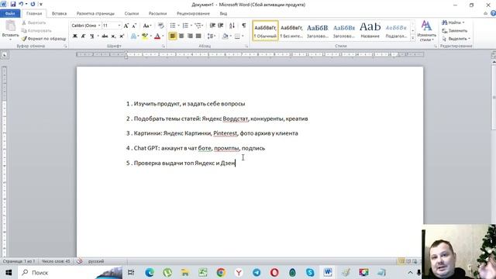Toggle show paragraph marks (¶)

(x=244, y=26)
